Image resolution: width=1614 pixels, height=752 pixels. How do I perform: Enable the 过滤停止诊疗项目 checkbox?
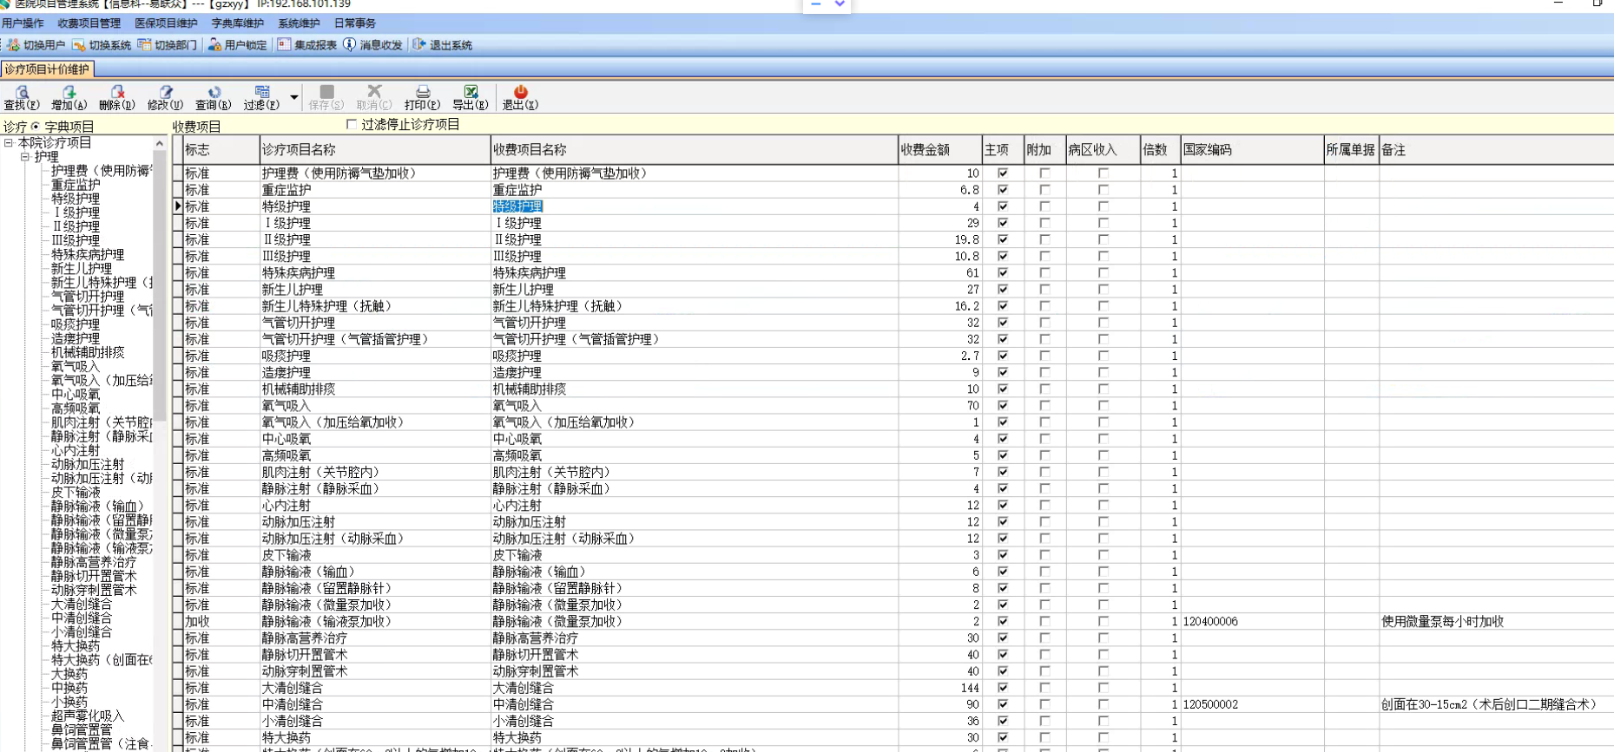(x=352, y=125)
